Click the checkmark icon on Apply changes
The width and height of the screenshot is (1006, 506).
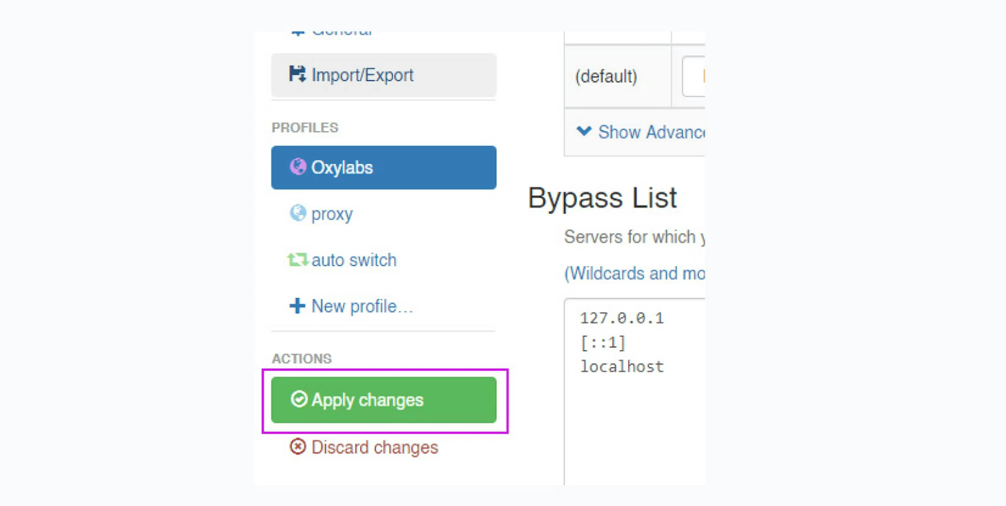pos(299,399)
